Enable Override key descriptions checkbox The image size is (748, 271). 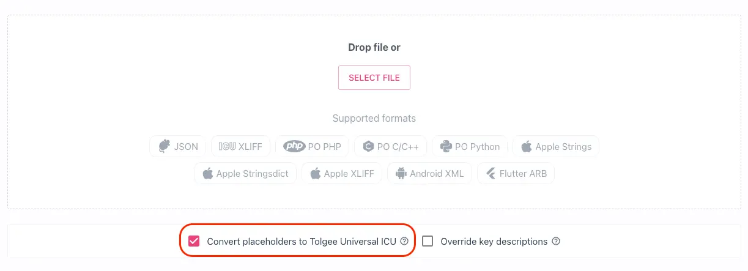(x=428, y=241)
